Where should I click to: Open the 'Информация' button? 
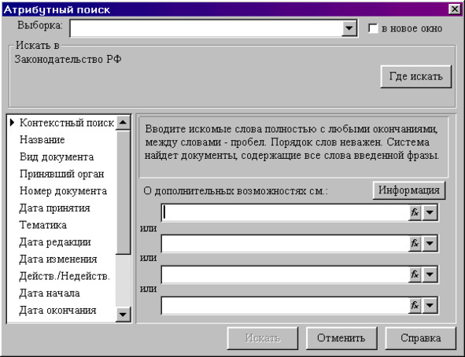tap(409, 190)
